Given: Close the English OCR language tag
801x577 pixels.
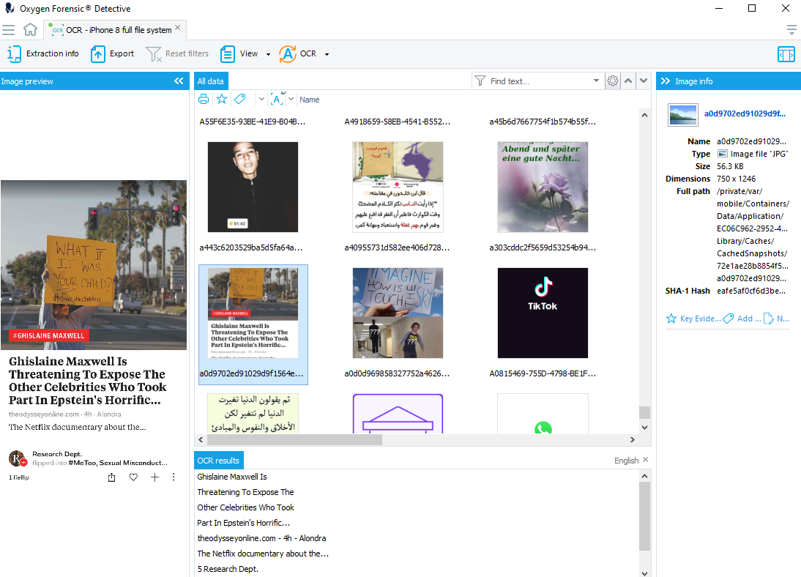Looking at the screenshot, I should point(645,461).
